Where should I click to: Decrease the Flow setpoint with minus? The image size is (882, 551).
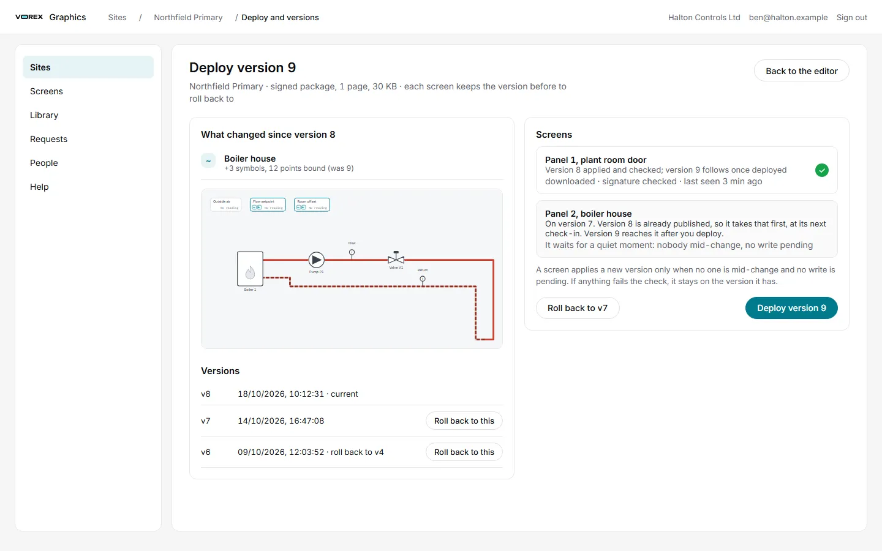click(254, 208)
